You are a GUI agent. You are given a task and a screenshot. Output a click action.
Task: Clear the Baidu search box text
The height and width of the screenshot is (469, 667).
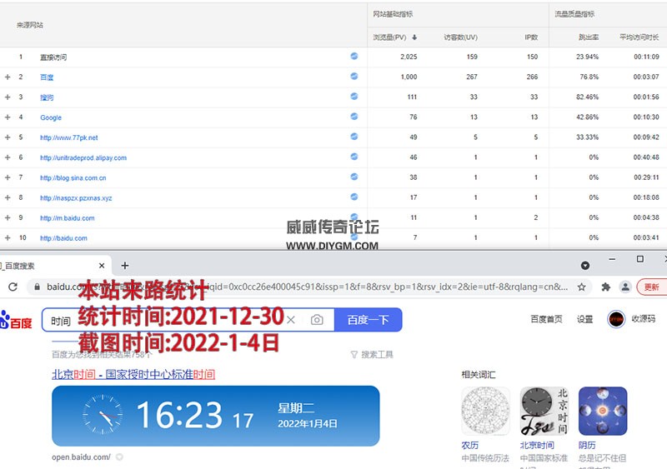pyautogui.click(x=290, y=320)
